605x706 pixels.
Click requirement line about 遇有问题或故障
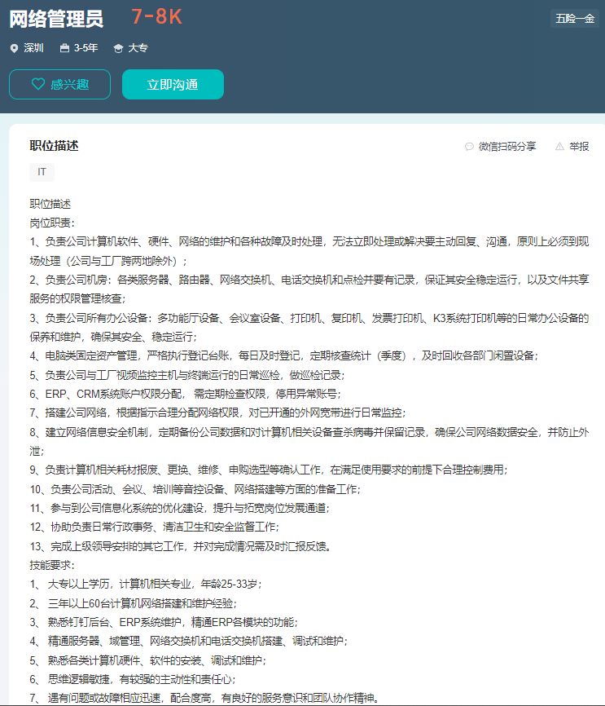pos(204,699)
